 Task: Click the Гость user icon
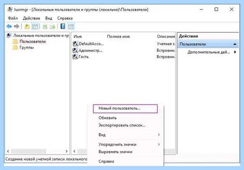point(75,57)
